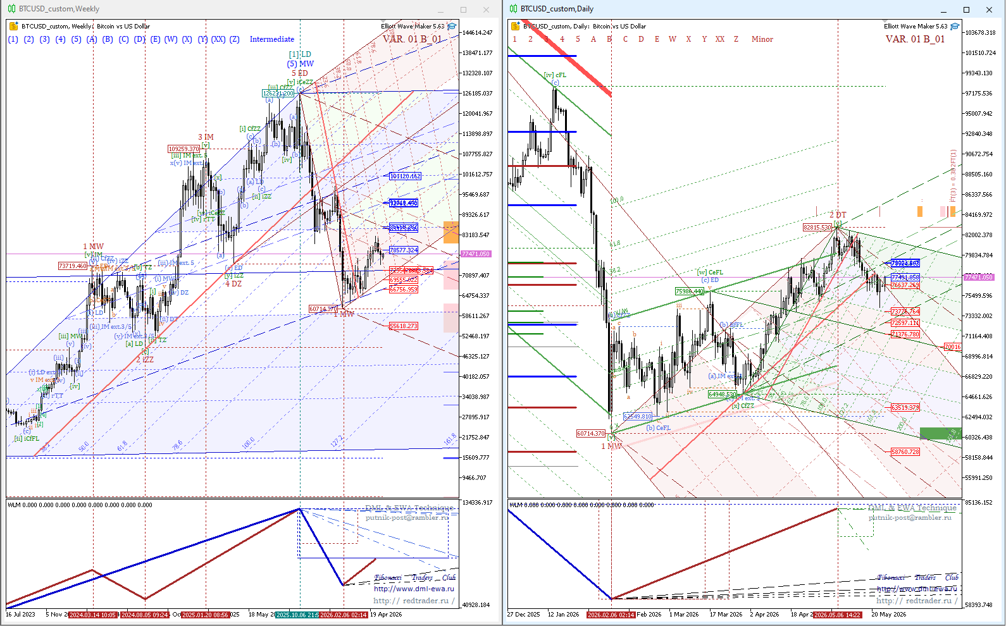Click VAR. 01 B_01 label on Weekly chart
1006x626 pixels.
point(412,39)
